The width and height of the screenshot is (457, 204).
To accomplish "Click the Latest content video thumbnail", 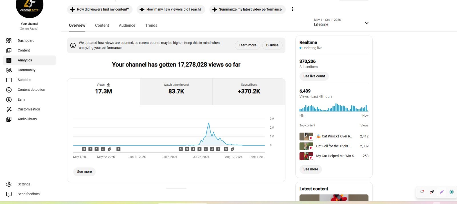I will tap(334, 198).
